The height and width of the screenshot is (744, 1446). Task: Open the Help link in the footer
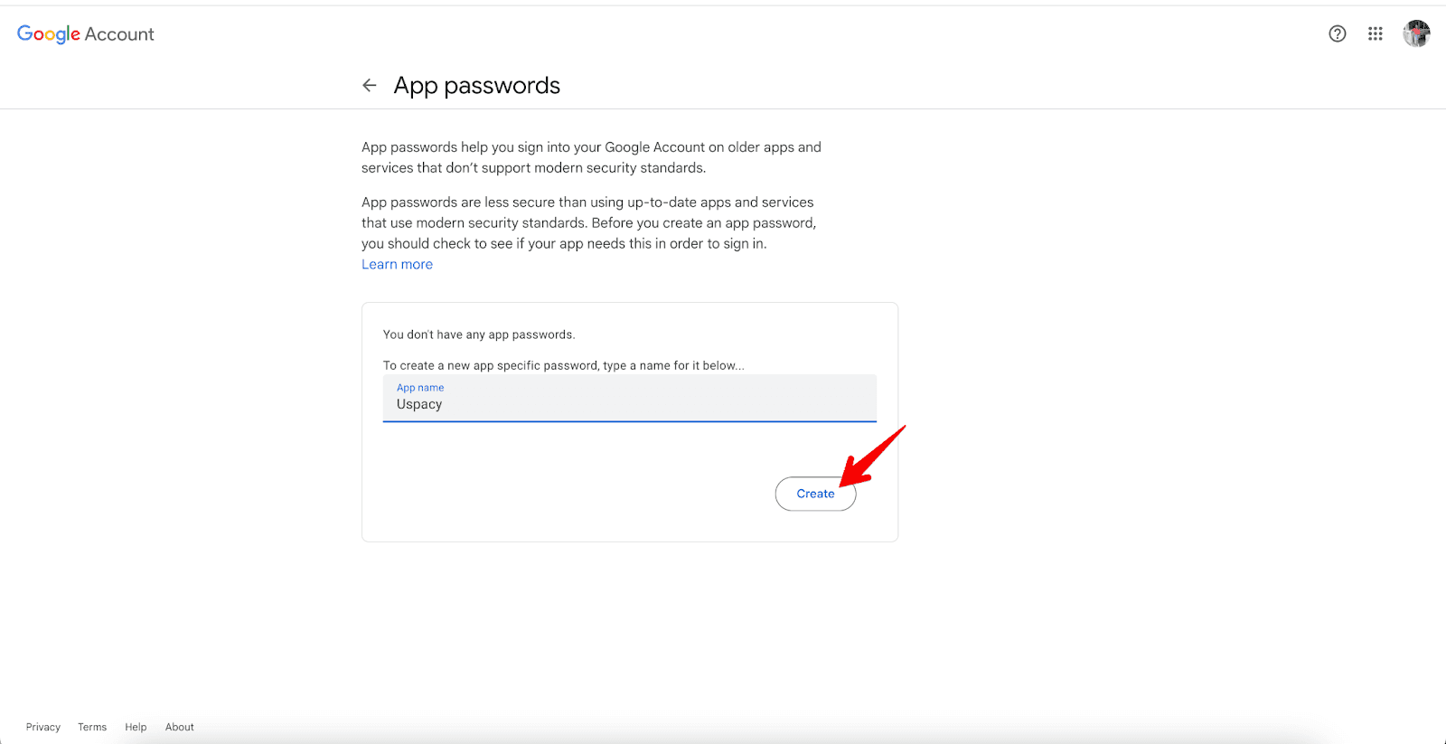tap(136, 727)
